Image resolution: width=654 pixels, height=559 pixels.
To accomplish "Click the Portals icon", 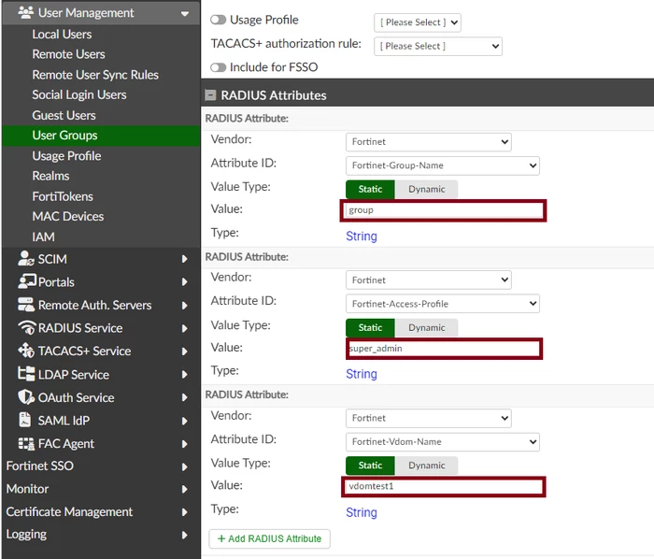I will click(x=27, y=281).
